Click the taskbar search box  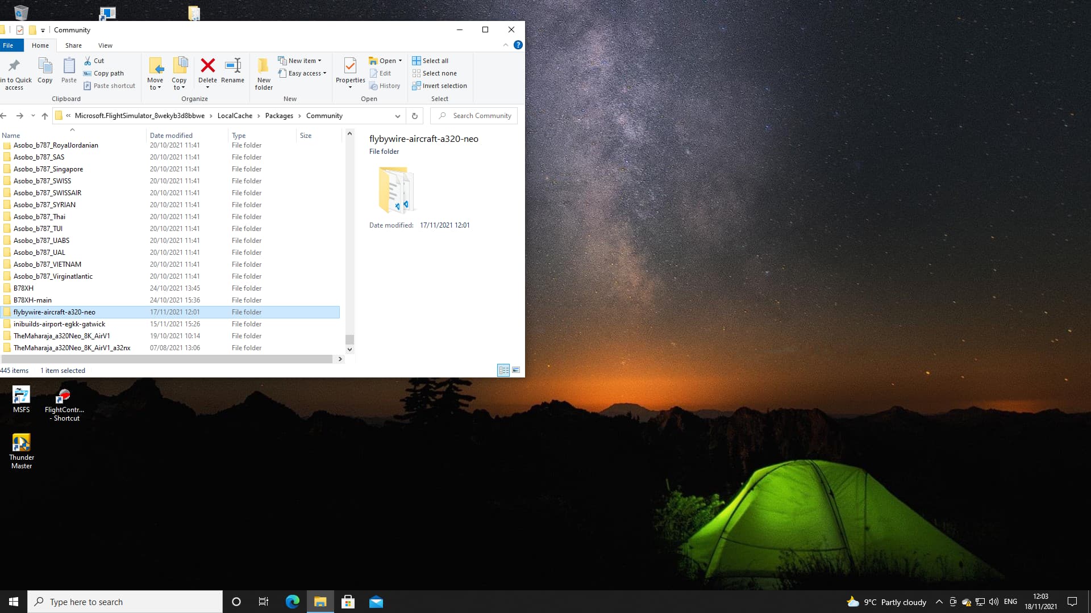pyautogui.click(x=125, y=602)
